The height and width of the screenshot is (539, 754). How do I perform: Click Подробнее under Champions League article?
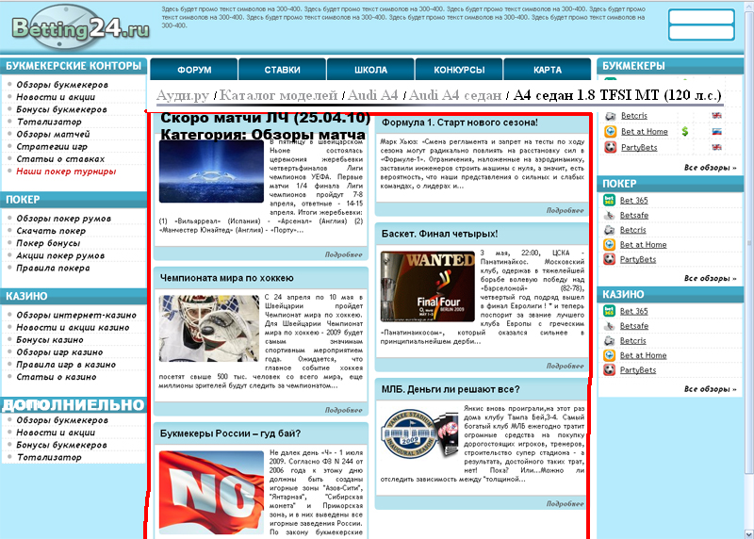pos(343,254)
